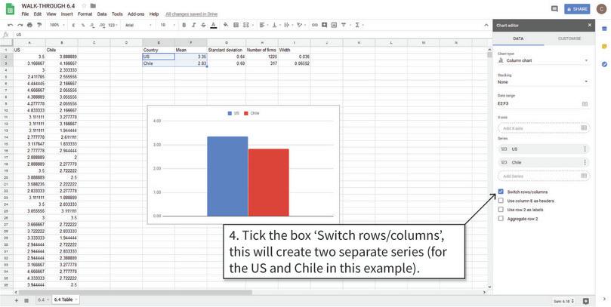
Task: Open the text wrapping dropdown
Action: pos(288,25)
